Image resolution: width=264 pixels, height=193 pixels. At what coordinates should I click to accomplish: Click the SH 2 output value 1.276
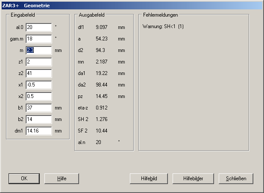tap(102, 119)
